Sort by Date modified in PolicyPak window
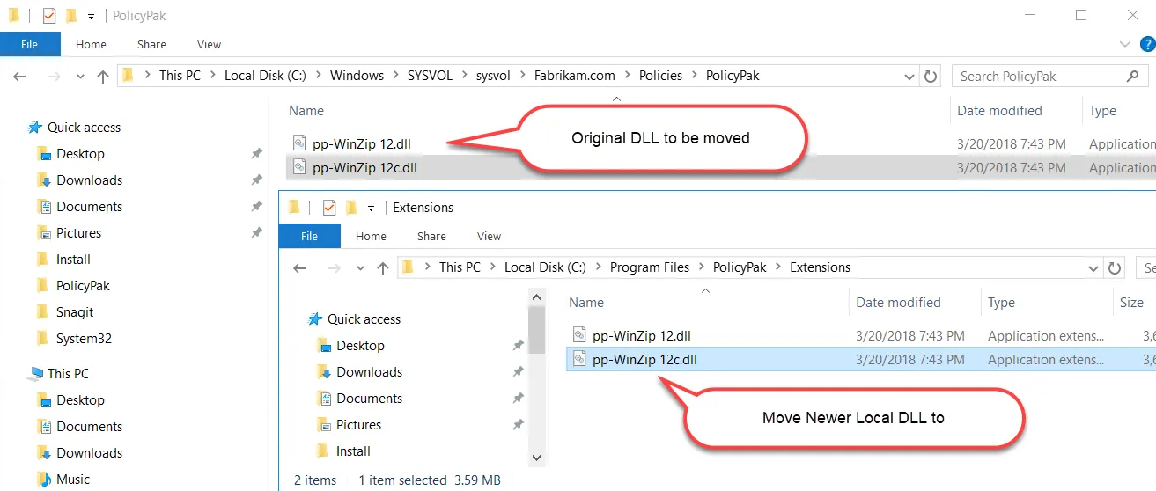 [x=999, y=111]
